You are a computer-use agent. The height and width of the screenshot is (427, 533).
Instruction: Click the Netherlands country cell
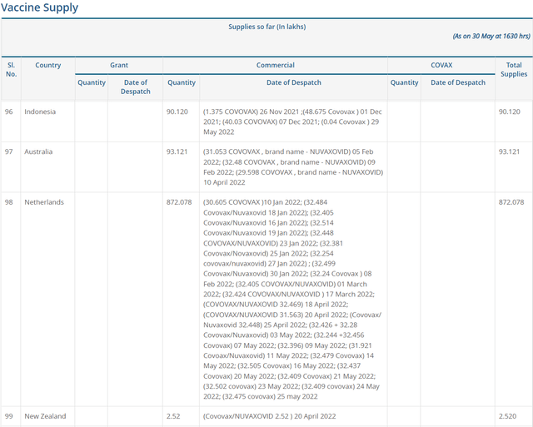44,202
